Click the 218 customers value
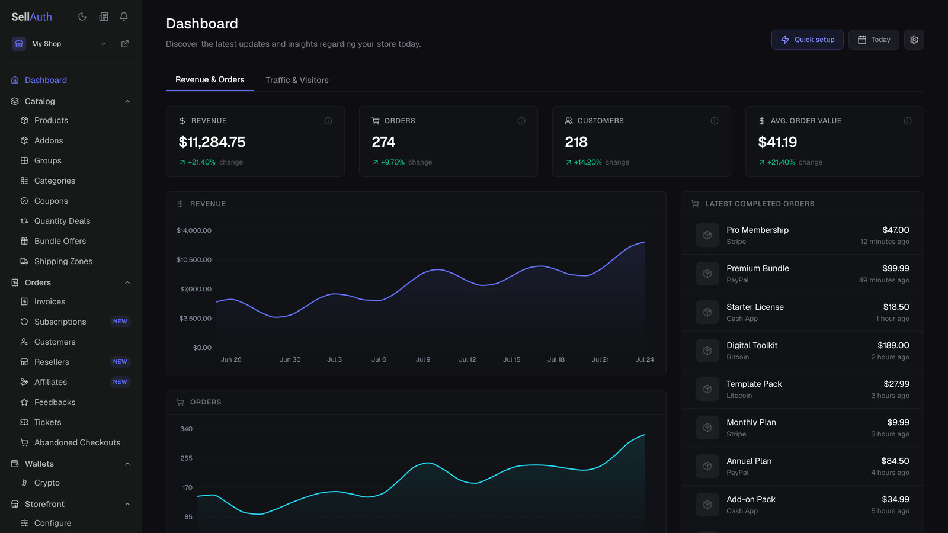The height and width of the screenshot is (533, 948). click(x=577, y=142)
